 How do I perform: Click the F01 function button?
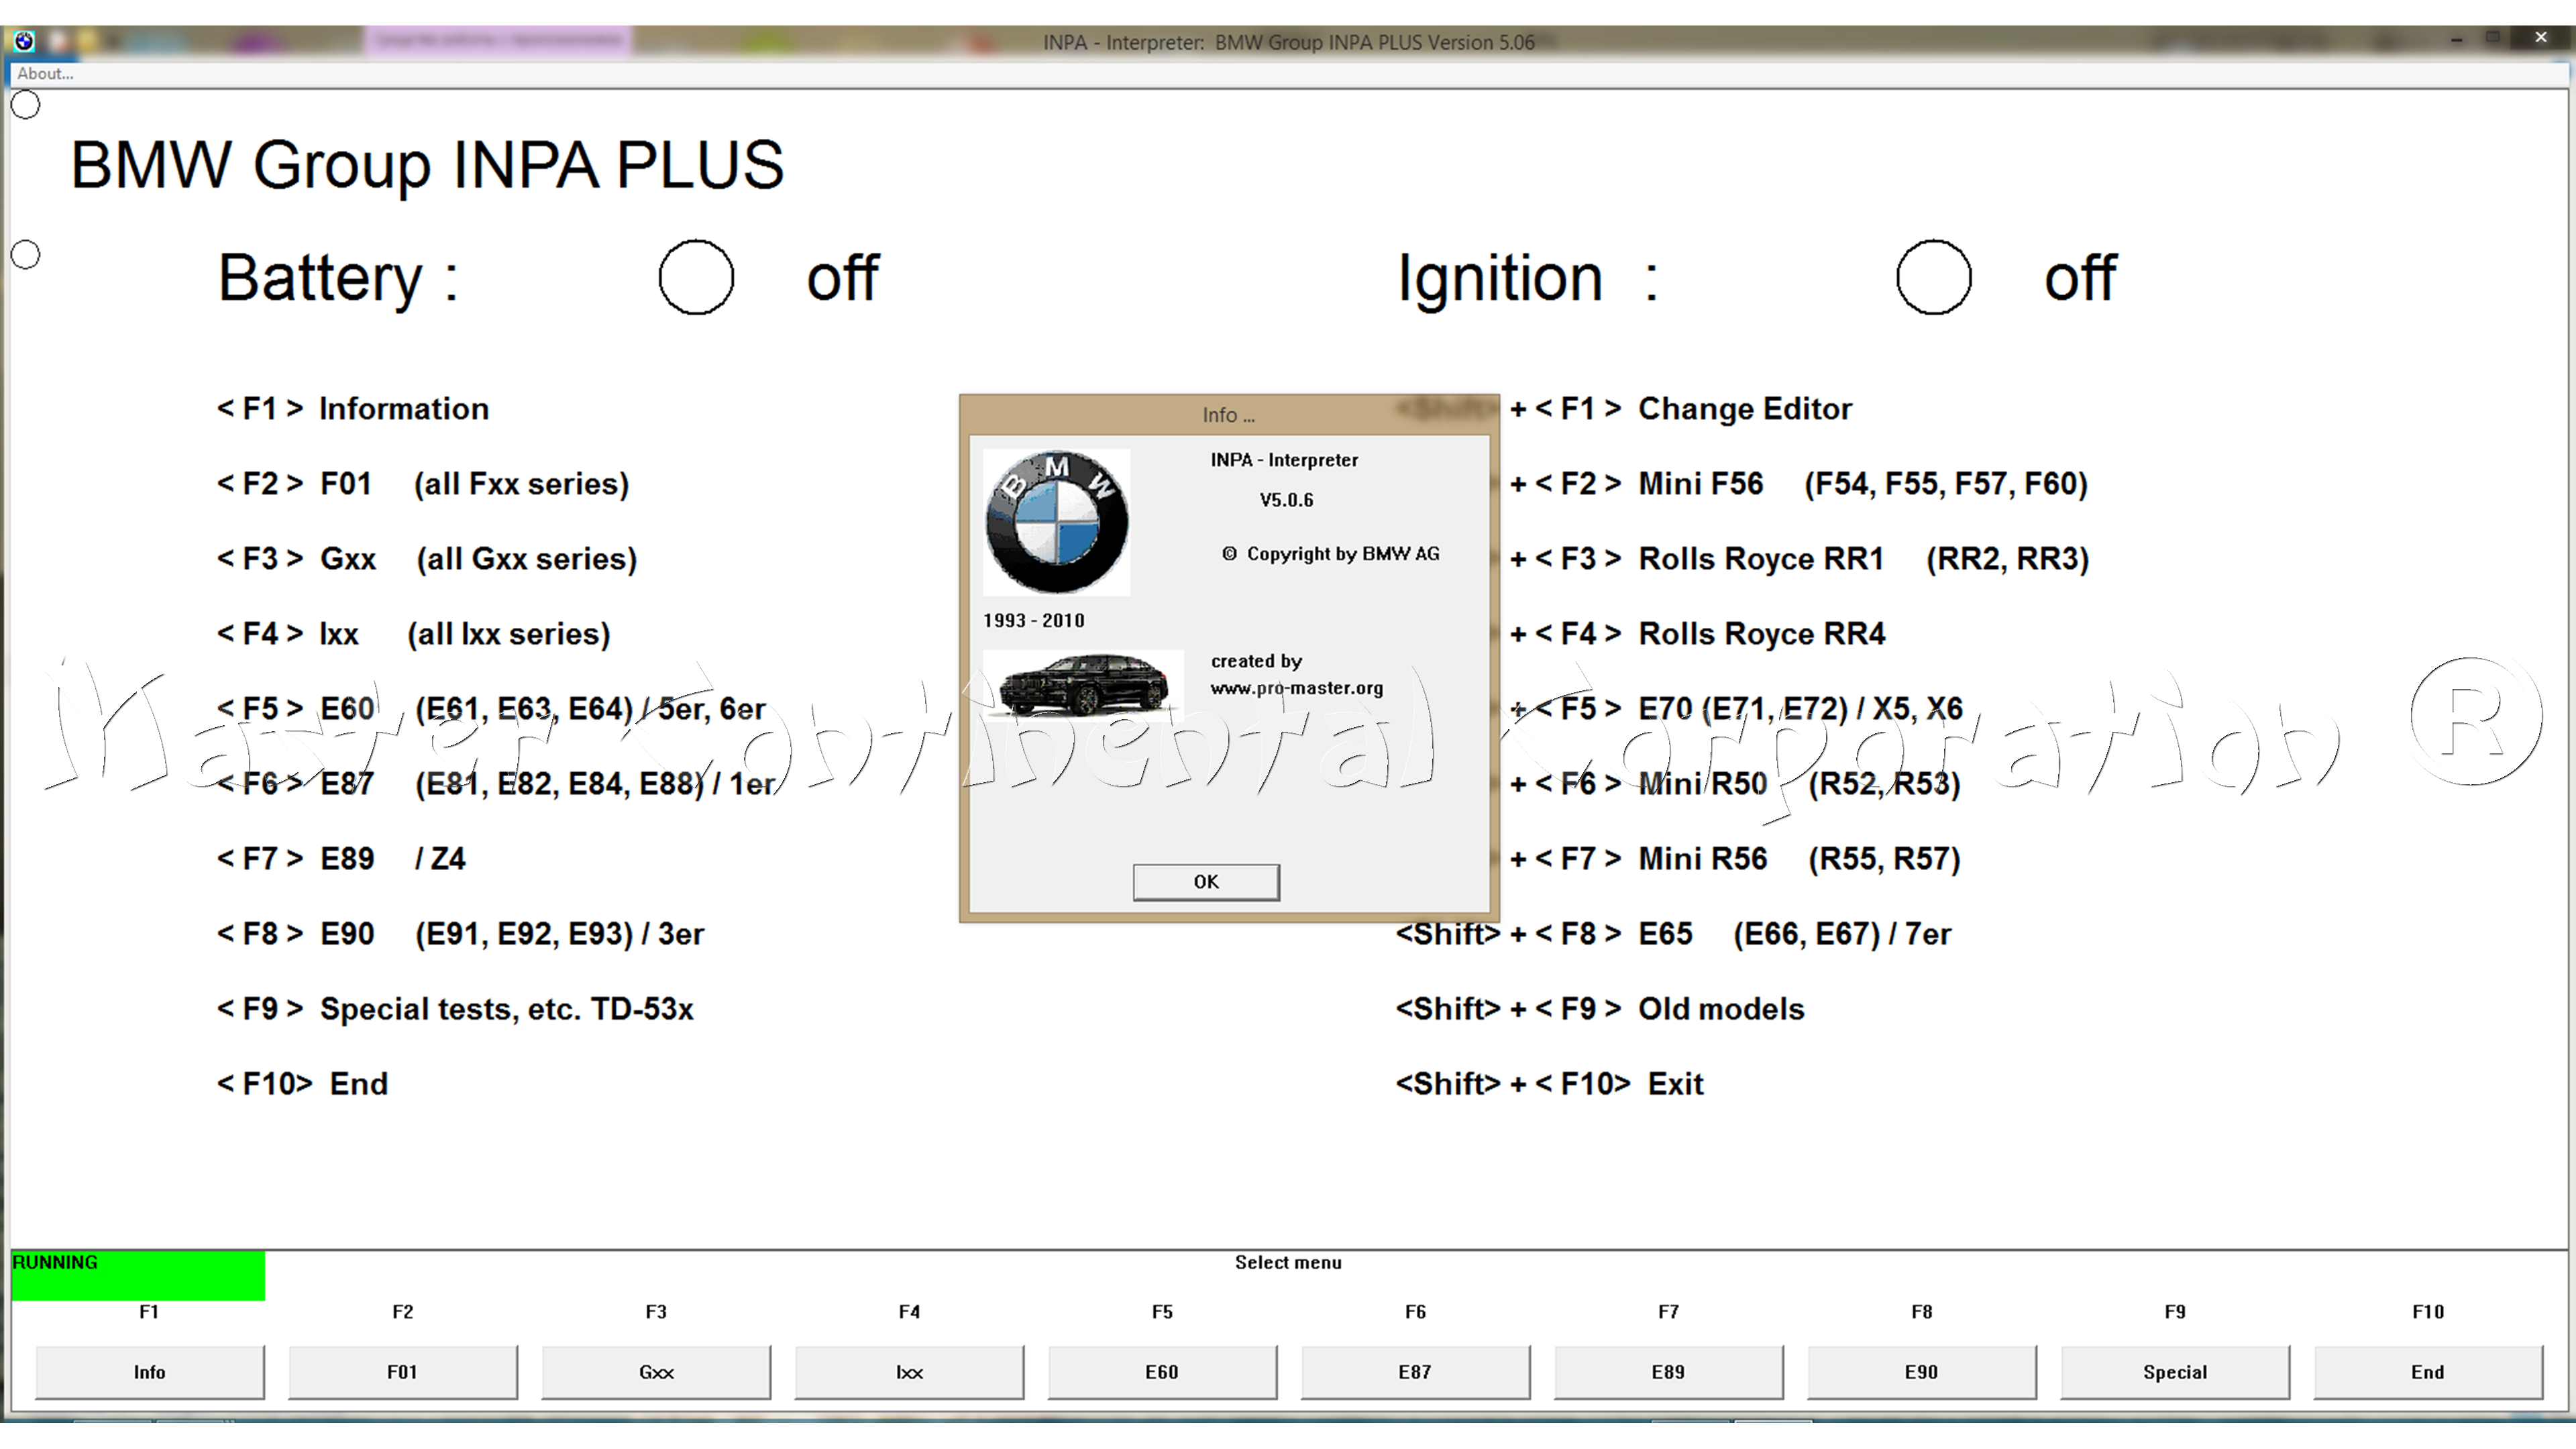point(403,1371)
